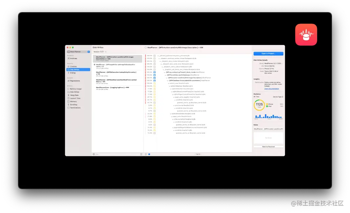This screenshot has width=350, height=213.
Task: Select the pagerAddPageToRollbackJournal row
Action: [x=190, y=127]
